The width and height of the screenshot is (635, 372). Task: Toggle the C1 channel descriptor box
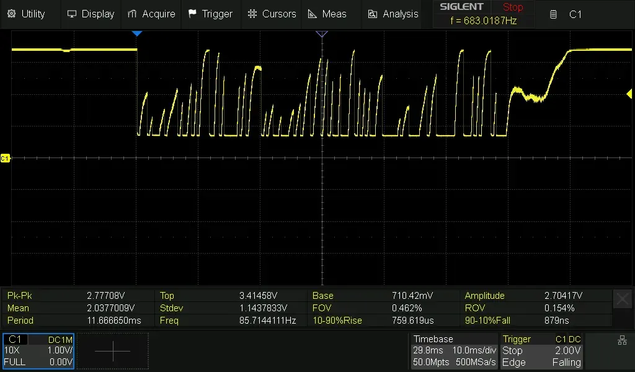pyautogui.click(x=38, y=351)
